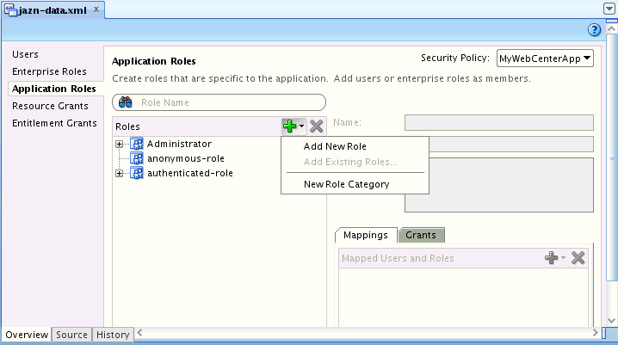Open the dropdown arrow beside the green plus
Viewport: 618px width, 345px height.
[x=301, y=126]
